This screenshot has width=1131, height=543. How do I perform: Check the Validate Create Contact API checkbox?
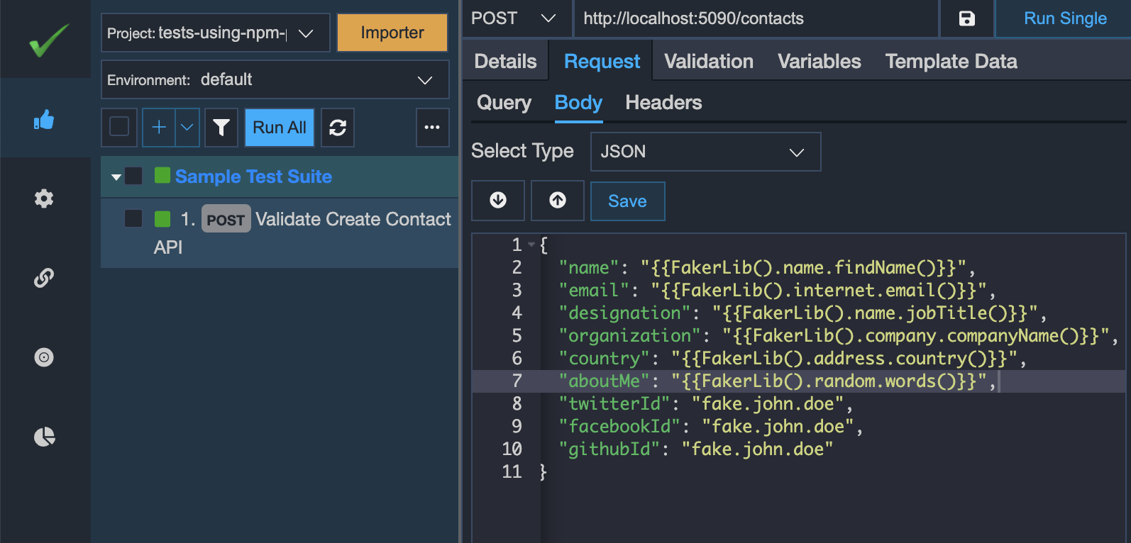(x=133, y=218)
